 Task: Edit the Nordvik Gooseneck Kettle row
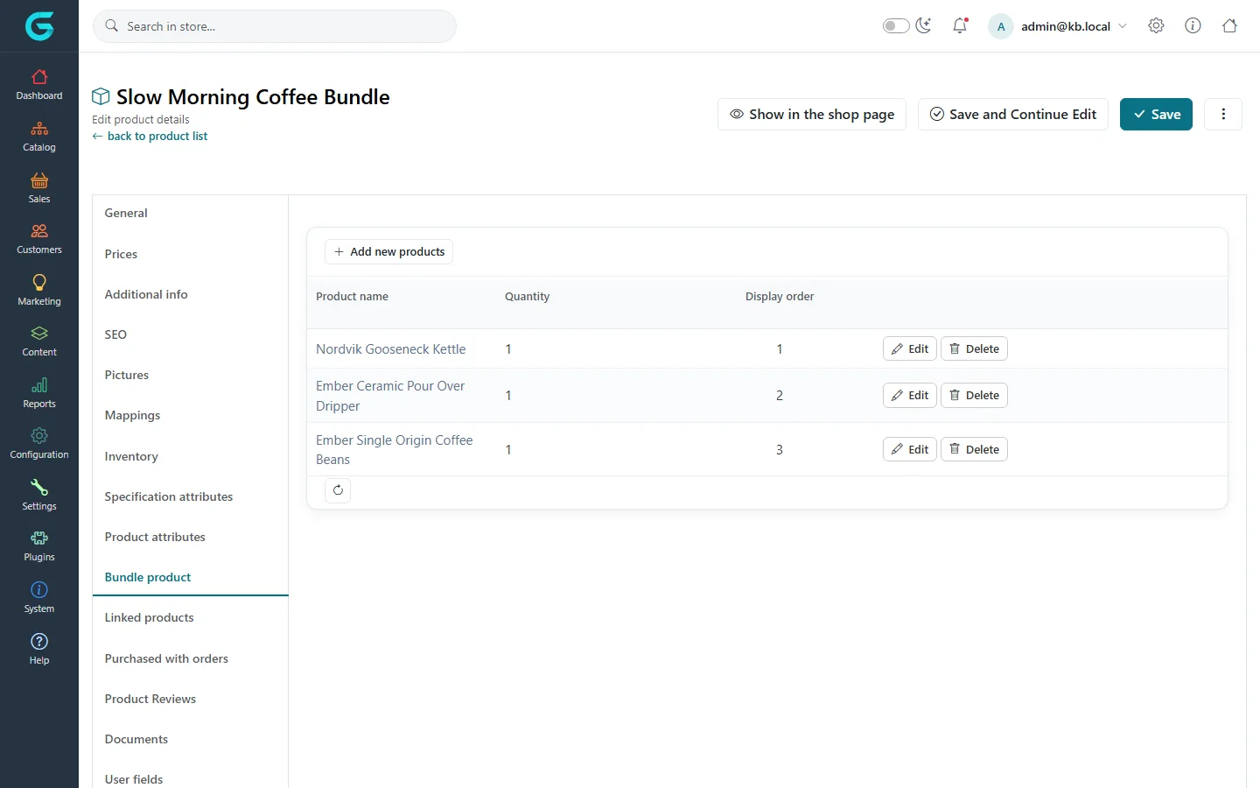pyautogui.click(x=910, y=348)
